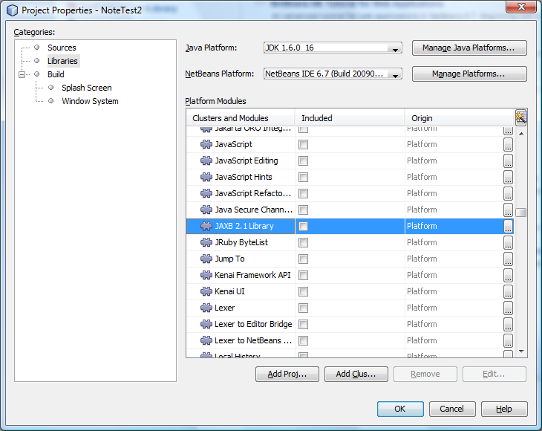Click the Project Properties title bar cube icon
Image resolution: width=542 pixels, height=431 pixels.
[x=12, y=10]
